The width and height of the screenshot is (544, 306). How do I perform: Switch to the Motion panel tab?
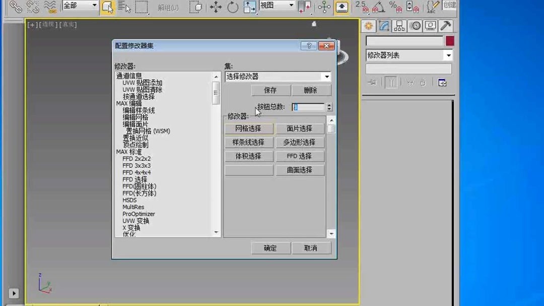[414, 26]
